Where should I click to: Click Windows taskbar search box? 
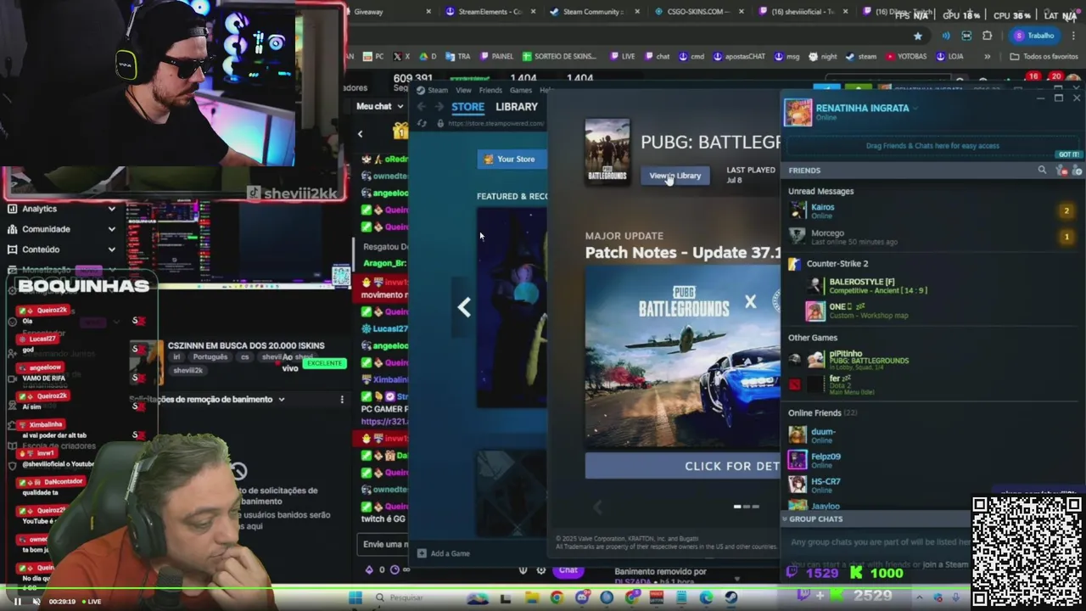tap(417, 597)
